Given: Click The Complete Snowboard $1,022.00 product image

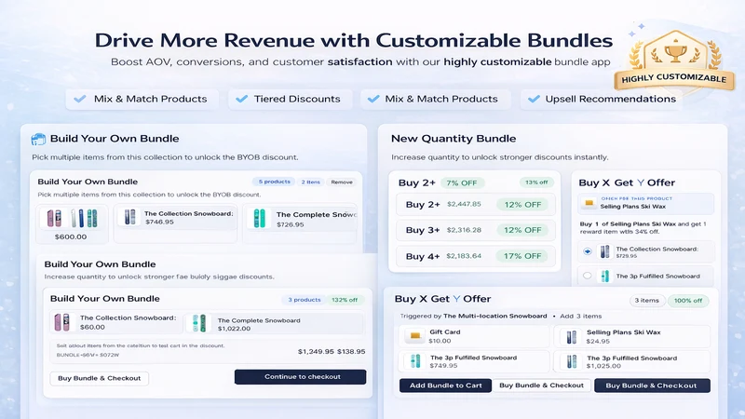Looking at the screenshot, I should click(x=199, y=323).
